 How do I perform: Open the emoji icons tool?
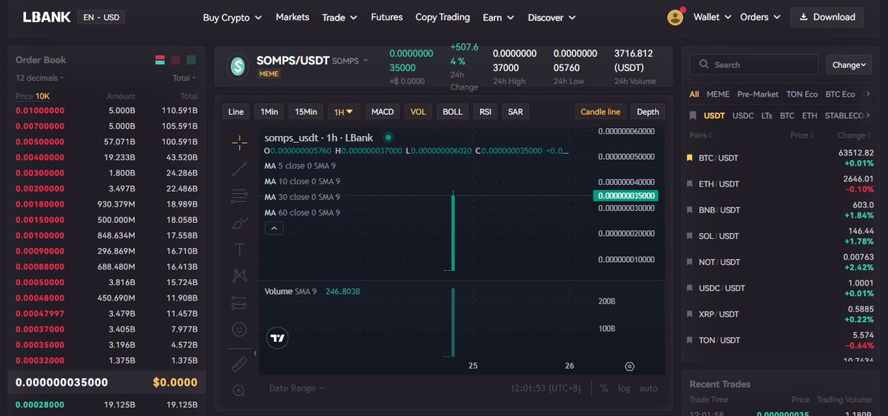pos(239,329)
